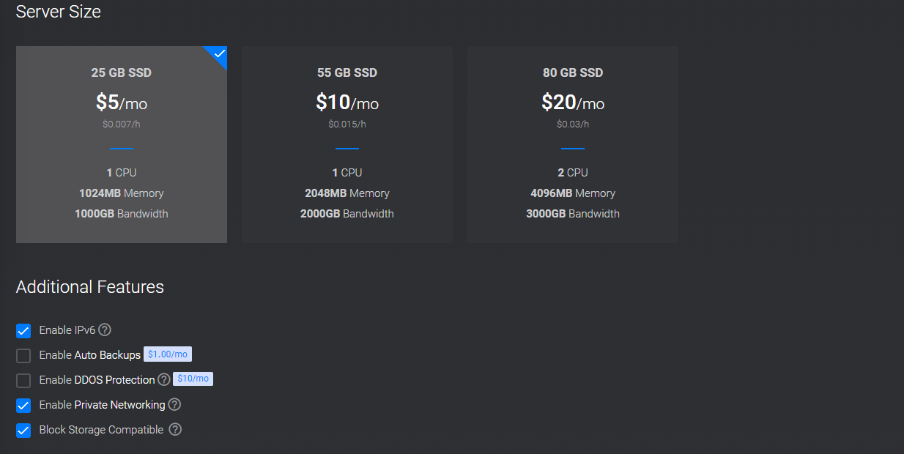Follow the DDOS Protection link text
Screen dimensions: 904x454
coord(115,380)
